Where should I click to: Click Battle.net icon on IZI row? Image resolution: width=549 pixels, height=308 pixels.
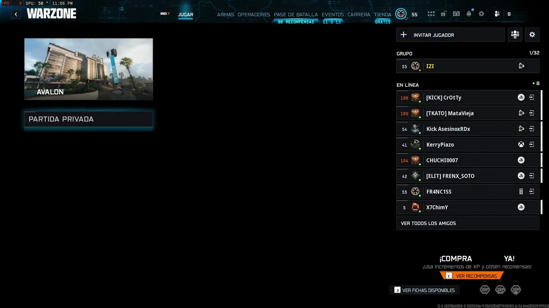click(x=521, y=66)
